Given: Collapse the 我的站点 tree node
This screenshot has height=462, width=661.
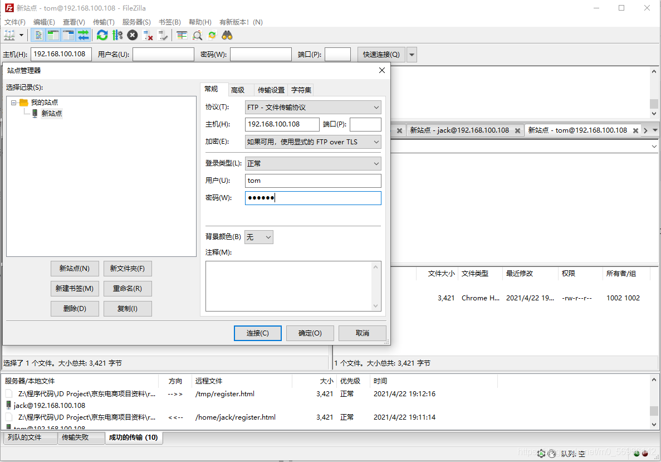Looking at the screenshot, I should [13, 103].
